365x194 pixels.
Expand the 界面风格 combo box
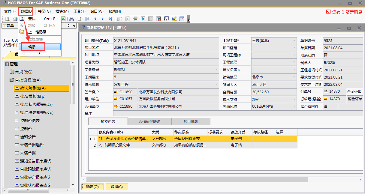click(x=294, y=106)
